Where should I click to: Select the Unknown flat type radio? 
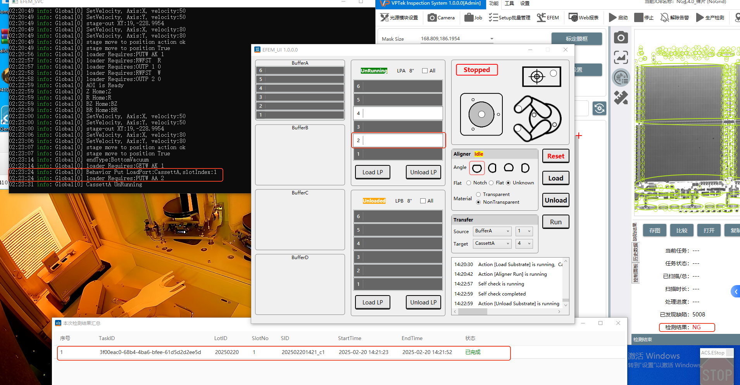508,183
